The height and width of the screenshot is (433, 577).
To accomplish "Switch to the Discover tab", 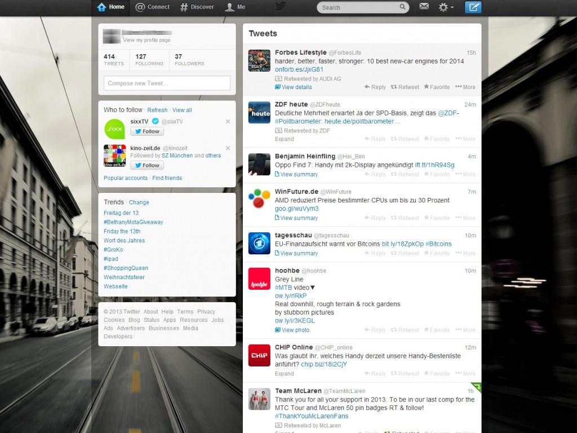I will 197,7.
